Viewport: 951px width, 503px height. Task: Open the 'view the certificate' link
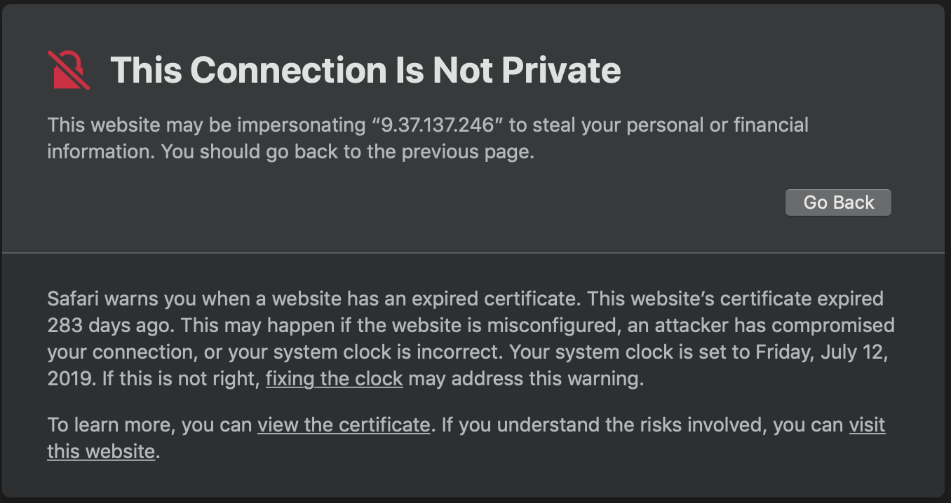tap(344, 425)
